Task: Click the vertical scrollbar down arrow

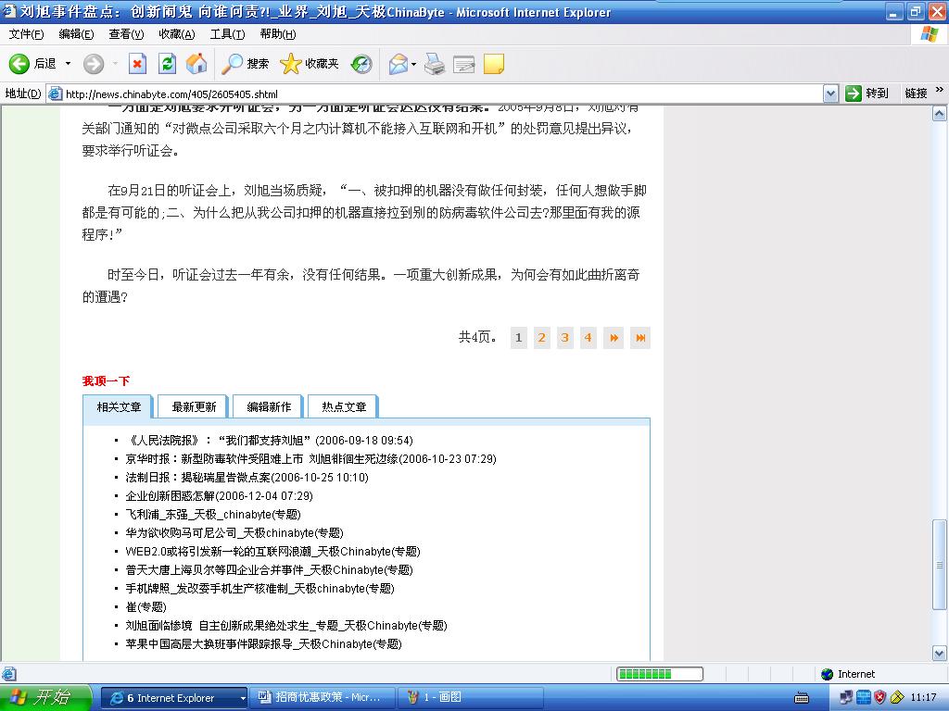Action: [x=940, y=654]
